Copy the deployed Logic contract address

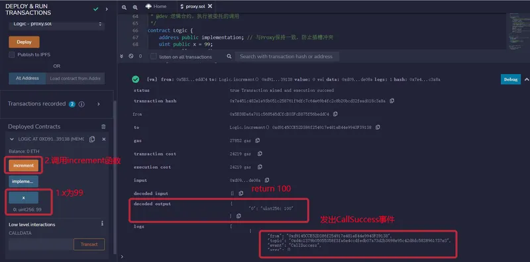click(x=92, y=139)
